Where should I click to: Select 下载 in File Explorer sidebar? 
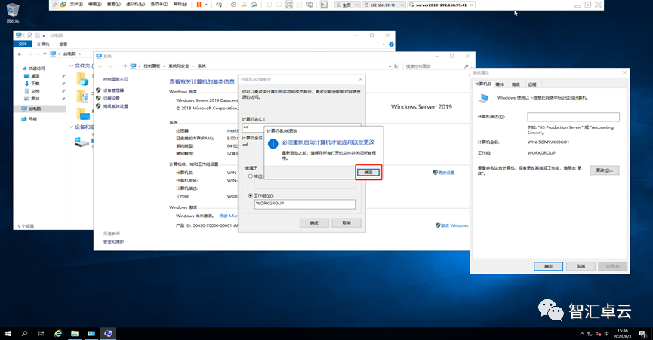click(35, 84)
